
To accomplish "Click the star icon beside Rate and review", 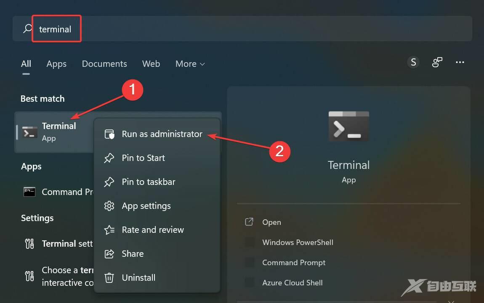I will point(109,230).
